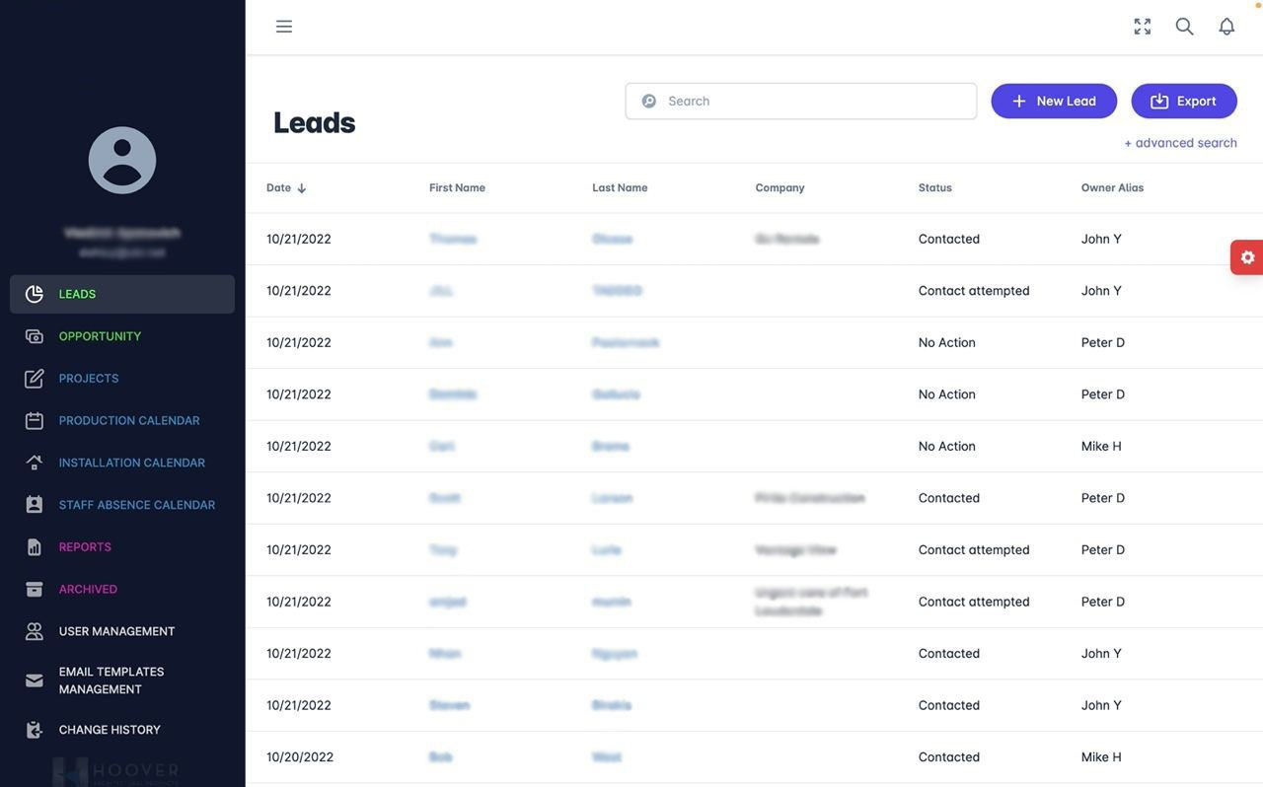The image size is (1263, 787).
Task: Toggle the hamburger sidebar menu
Action: [284, 27]
